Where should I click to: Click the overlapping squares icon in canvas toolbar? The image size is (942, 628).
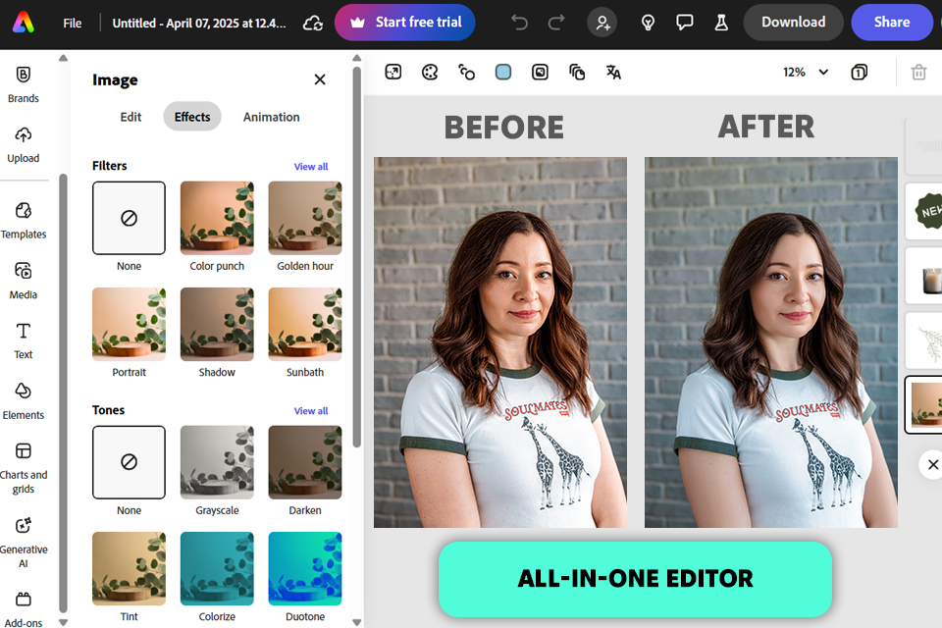tap(577, 72)
